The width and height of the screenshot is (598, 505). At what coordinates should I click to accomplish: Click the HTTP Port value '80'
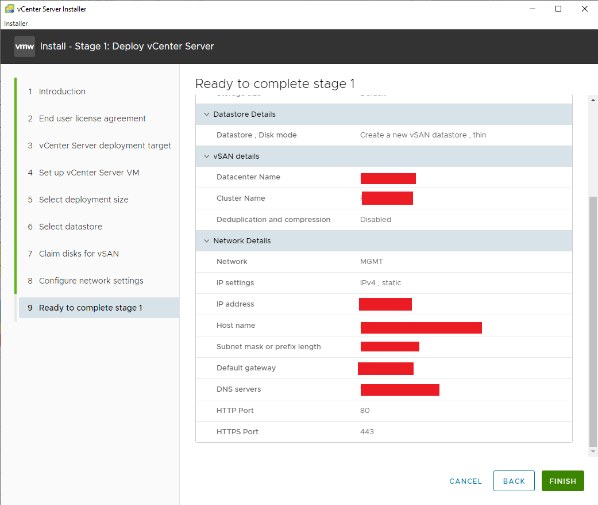(x=365, y=411)
